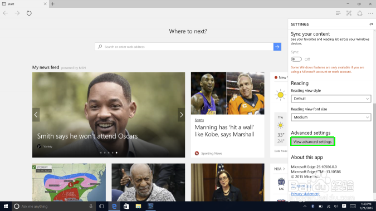376x211 pixels.
Task: Open Task View from the taskbar
Action: click(x=102, y=206)
